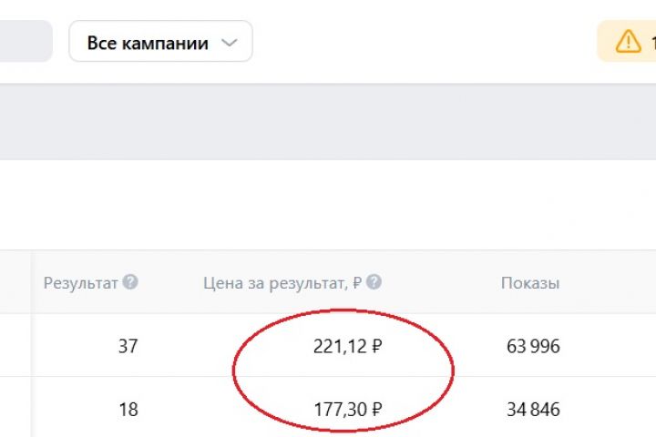Viewport: 656px width, 437px height.
Task: Click the chevron arrow in "Все кампании"
Action: pyautogui.click(x=230, y=43)
